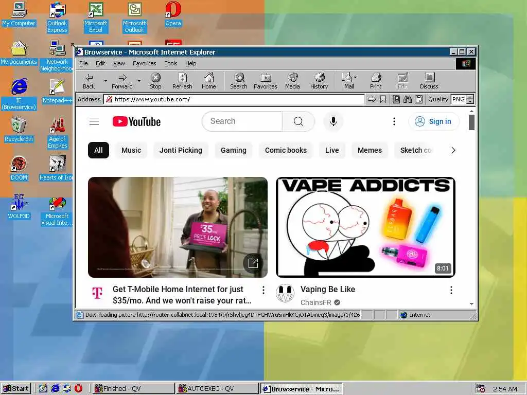Open Mail button dropdown arrow
Image resolution: width=527 pixels, height=395 pixels.
[x=356, y=77]
